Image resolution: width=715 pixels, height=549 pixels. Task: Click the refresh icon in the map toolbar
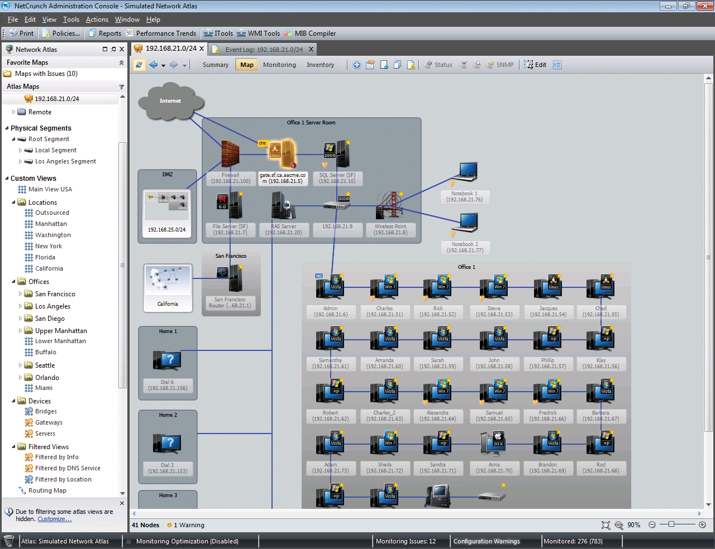pyautogui.click(x=139, y=65)
